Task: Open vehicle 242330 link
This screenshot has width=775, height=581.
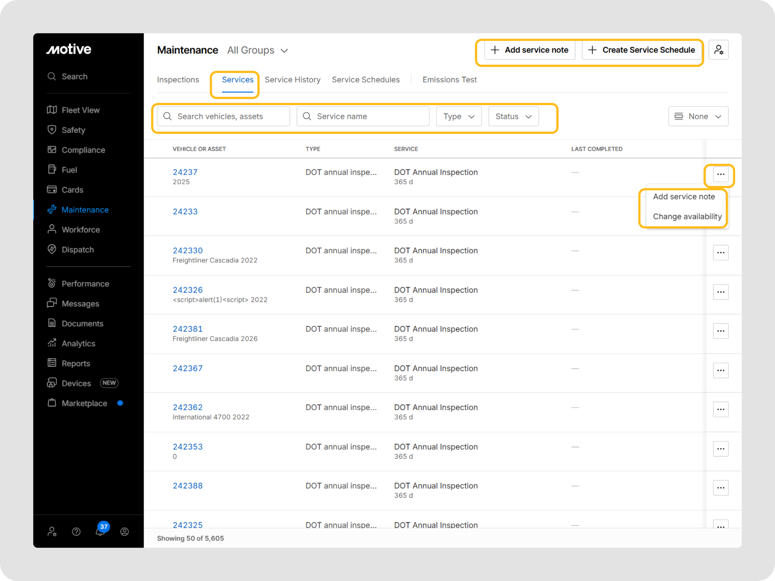Action: (x=188, y=250)
